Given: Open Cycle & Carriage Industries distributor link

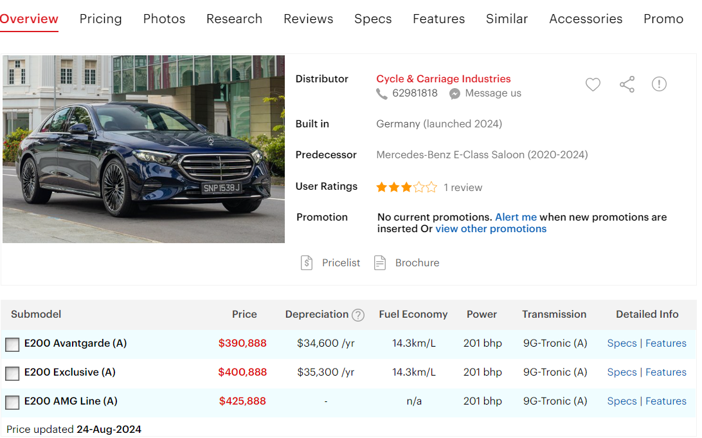Looking at the screenshot, I should 443,79.
